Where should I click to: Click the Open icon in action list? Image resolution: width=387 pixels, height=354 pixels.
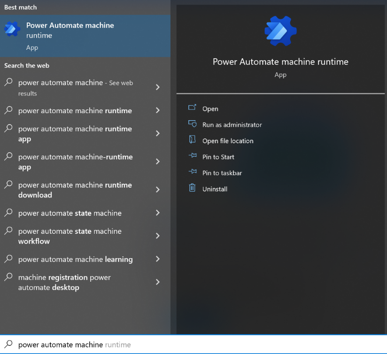[x=192, y=108]
